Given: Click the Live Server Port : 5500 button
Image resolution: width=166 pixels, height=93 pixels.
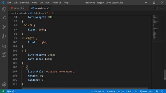Looking at the screenshot, I should tap(147, 91).
